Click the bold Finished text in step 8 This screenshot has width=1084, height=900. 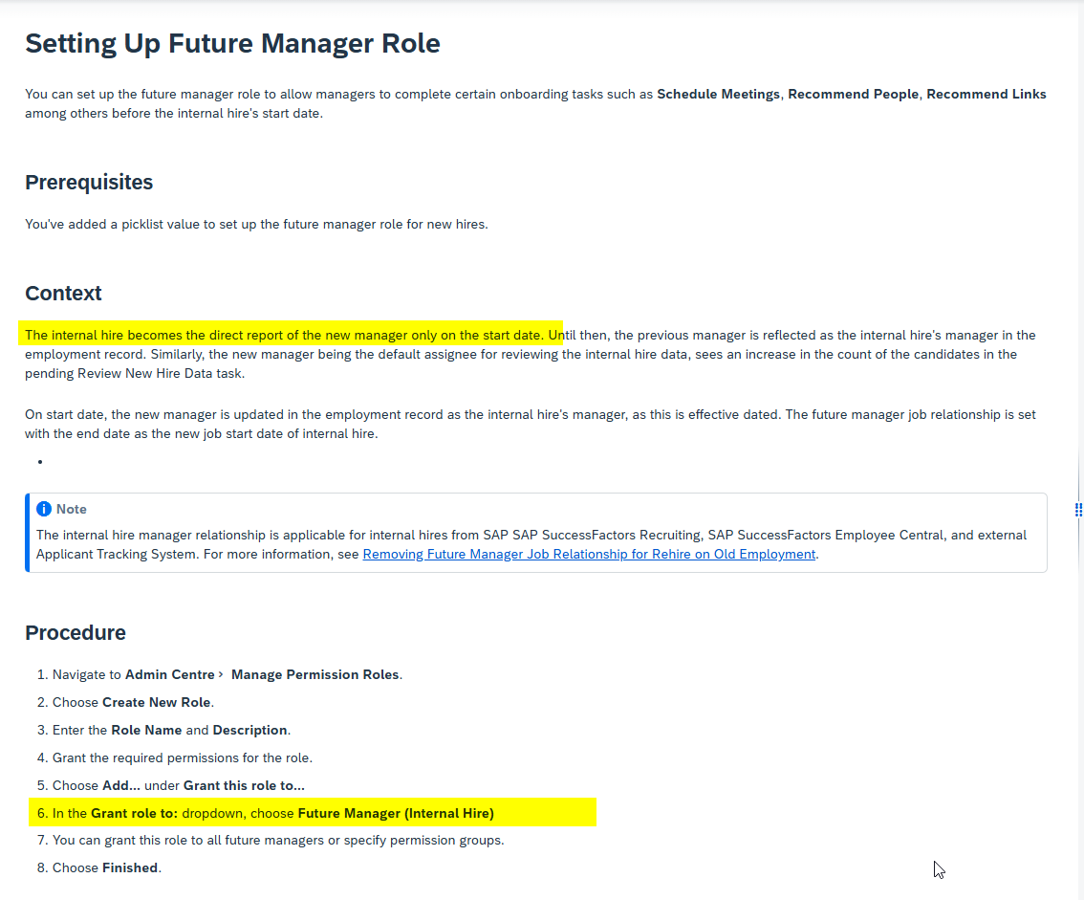click(130, 867)
